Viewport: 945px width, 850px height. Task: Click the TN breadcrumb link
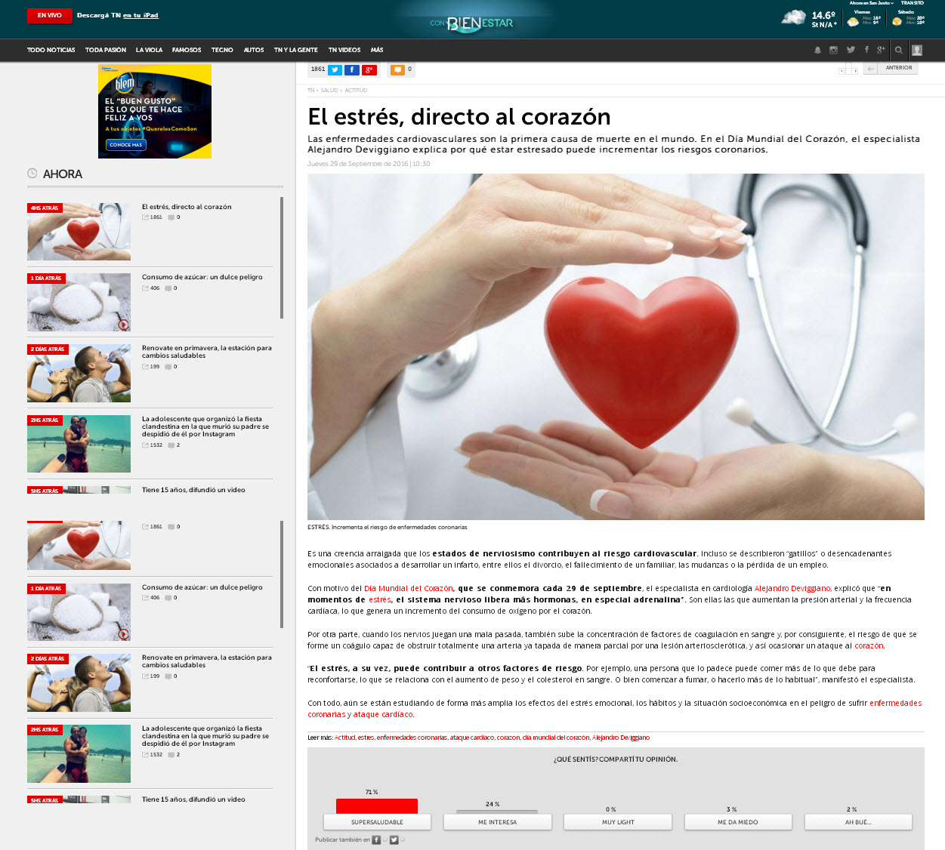click(310, 91)
